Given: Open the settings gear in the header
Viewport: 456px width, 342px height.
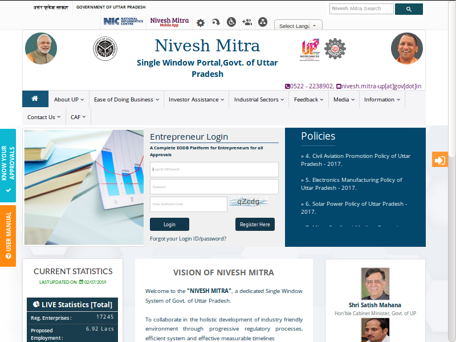Looking at the screenshot, I should point(200,23).
